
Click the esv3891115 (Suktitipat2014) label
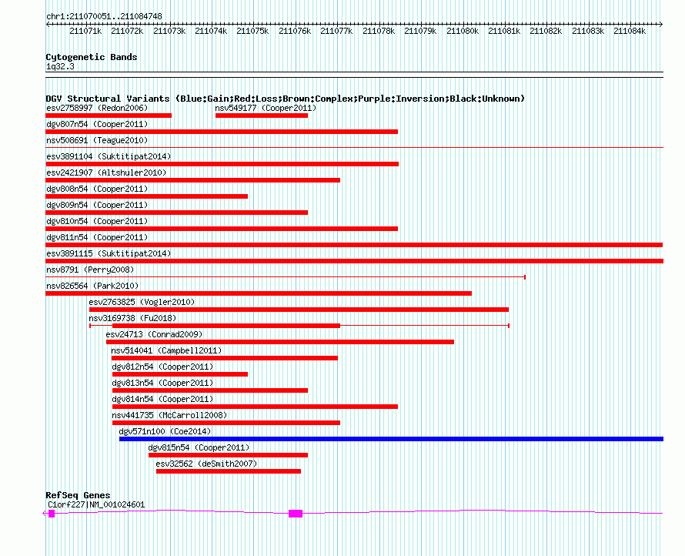pos(109,253)
